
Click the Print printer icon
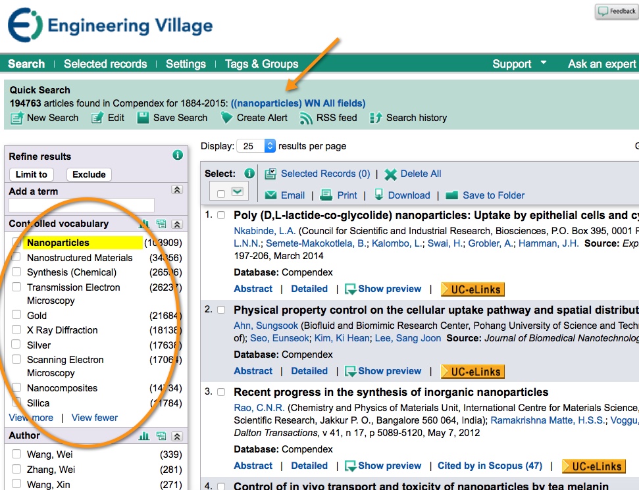(x=326, y=195)
